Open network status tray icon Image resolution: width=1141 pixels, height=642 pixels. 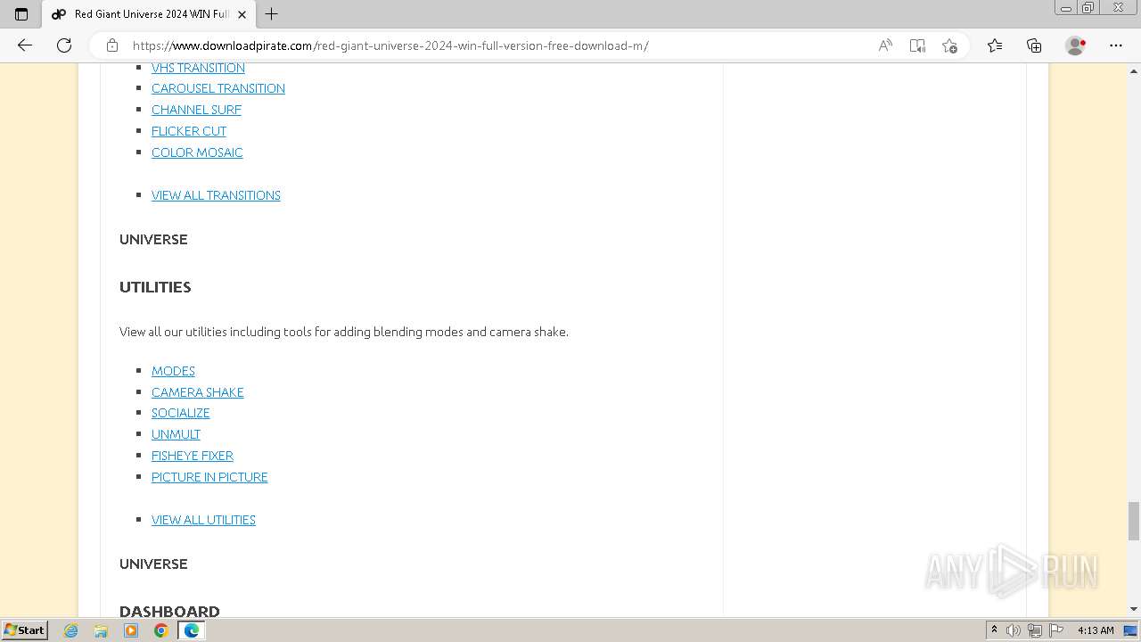coord(1035,630)
